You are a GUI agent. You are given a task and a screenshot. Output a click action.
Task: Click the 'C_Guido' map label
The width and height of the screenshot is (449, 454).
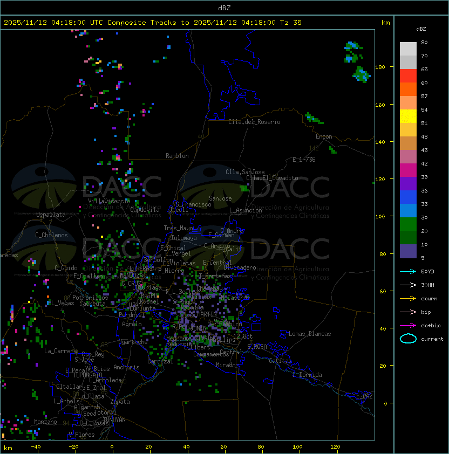(x=66, y=268)
